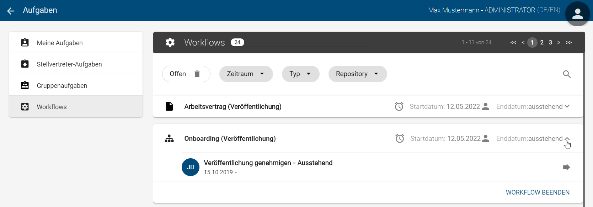Screen dimensions: 593x207
Task: Click the JD avatar on the pending task
Action: (x=191, y=167)
